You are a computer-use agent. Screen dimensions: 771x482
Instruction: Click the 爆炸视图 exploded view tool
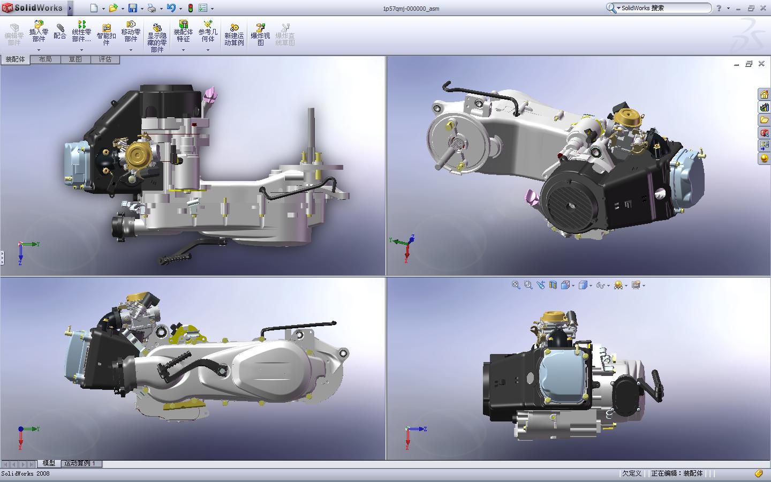pyautogui.click(x=260, y=35)
